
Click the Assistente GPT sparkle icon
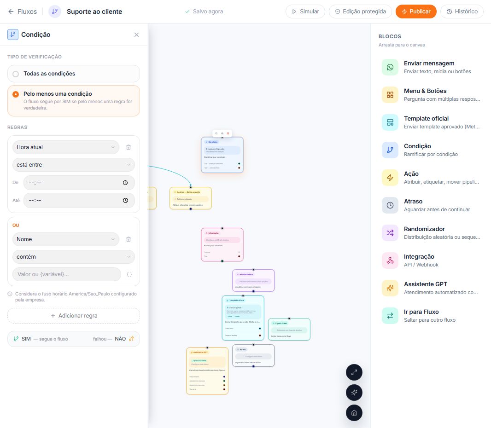[390, 288]
